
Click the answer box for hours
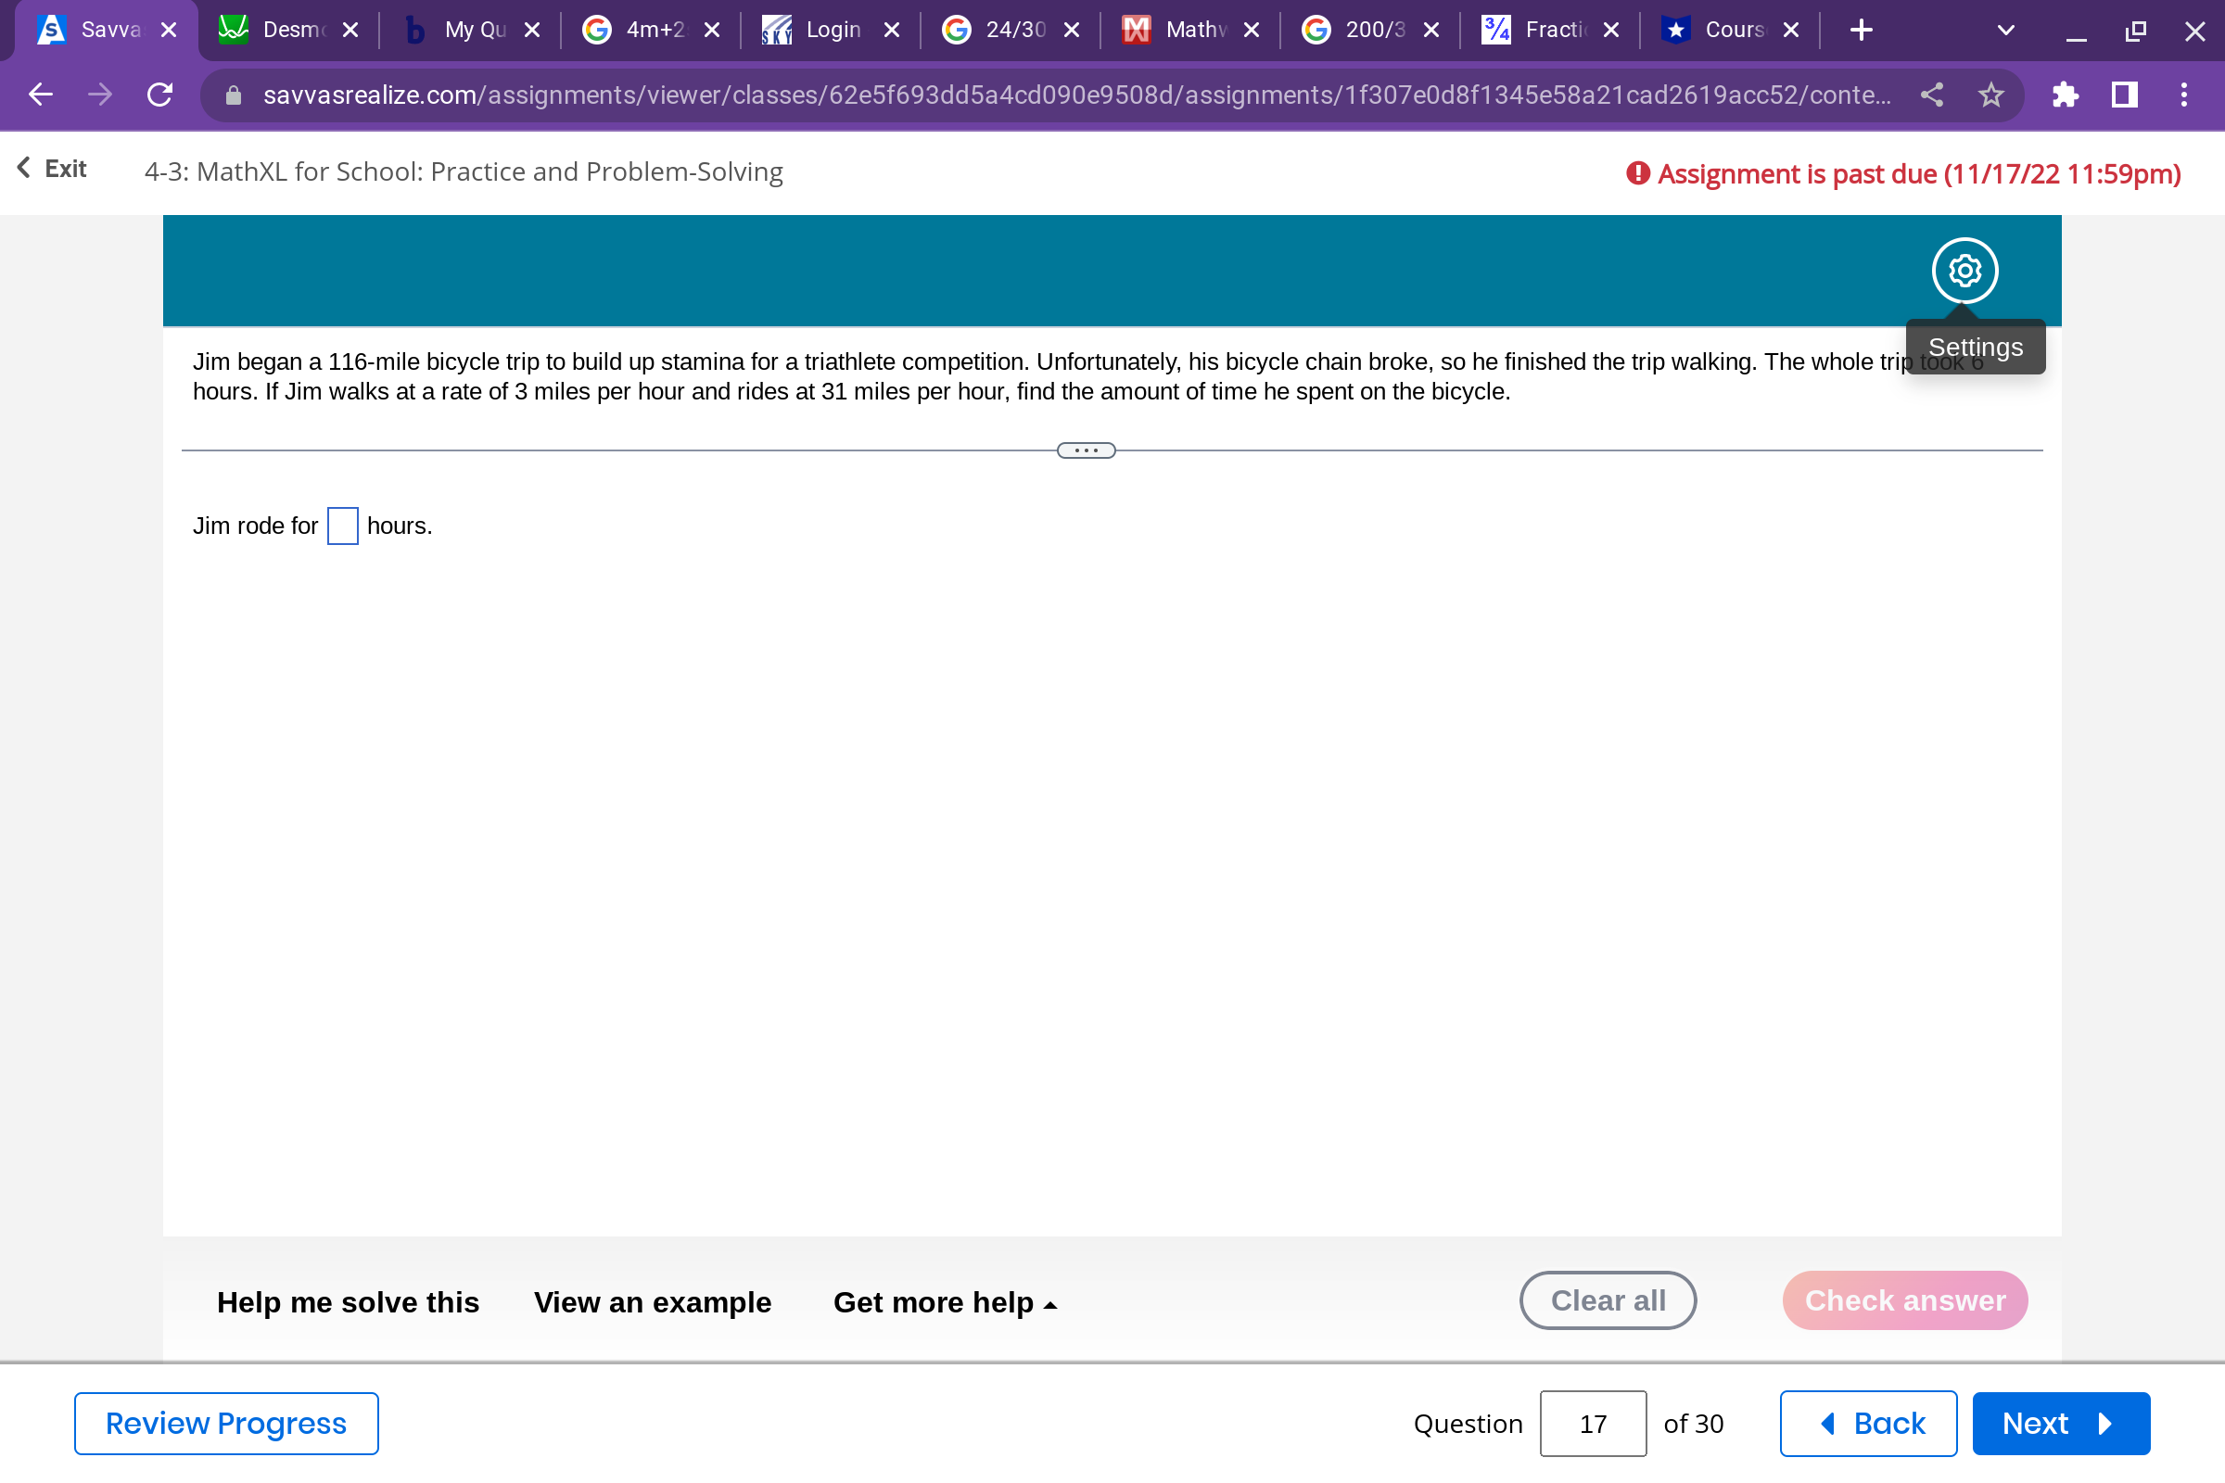pyautogui.click(x=342, y=526)
